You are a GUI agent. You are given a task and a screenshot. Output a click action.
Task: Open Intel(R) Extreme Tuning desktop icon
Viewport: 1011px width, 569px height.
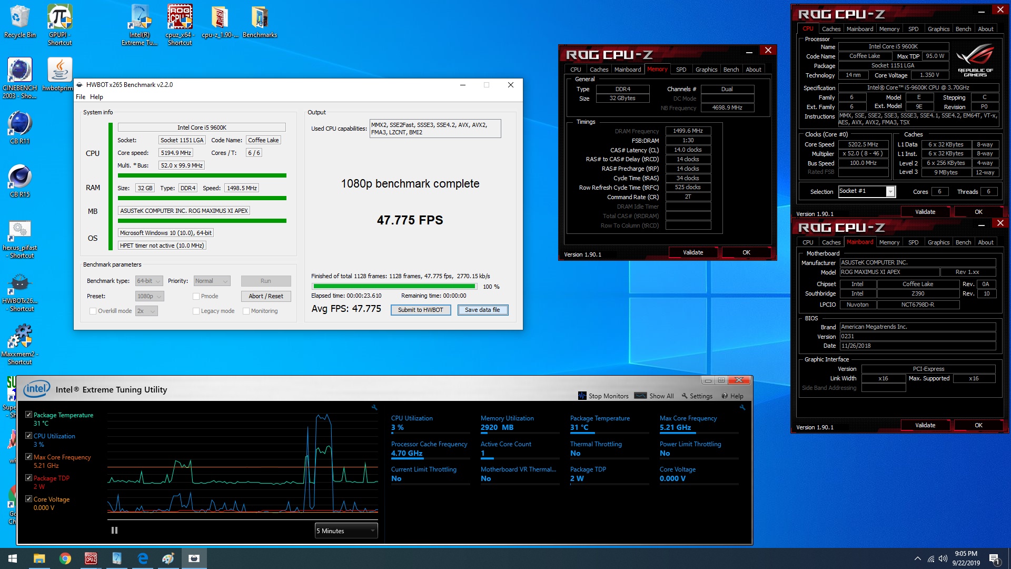(140, 24)
